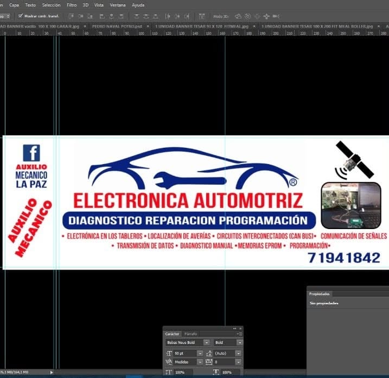
Task: Click the tracking value field showing 0
Action: [224, 362]
